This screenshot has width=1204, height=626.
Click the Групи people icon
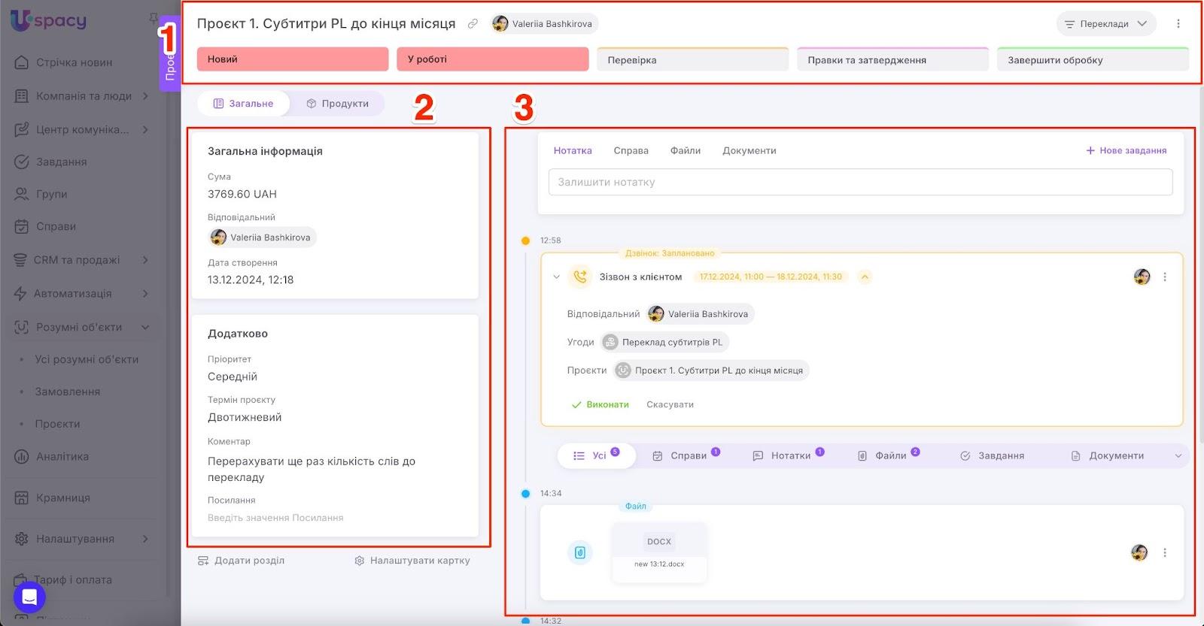click(x=22, y=194)
